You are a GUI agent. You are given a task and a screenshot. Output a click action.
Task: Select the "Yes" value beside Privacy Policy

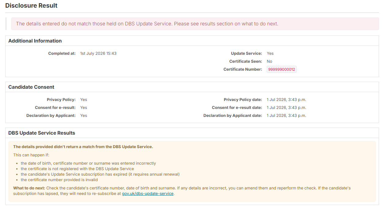click(84, 100)
